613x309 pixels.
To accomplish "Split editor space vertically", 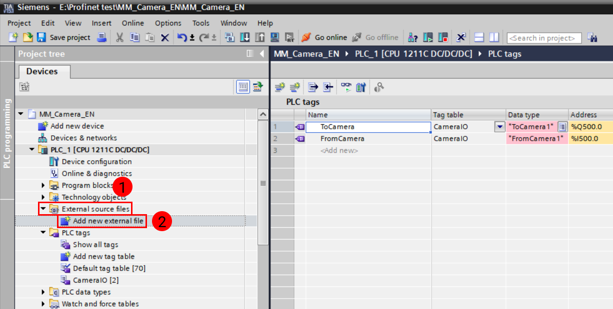I will point(494,37).
